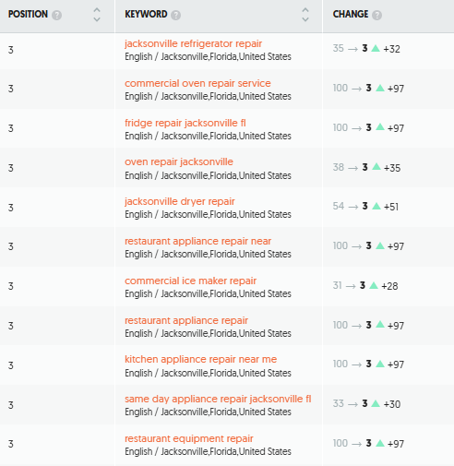Click green up arrow in kitchen appliance repair row
Image resolution: width=454 pixels, height=466 pixels.
(380, 364)
